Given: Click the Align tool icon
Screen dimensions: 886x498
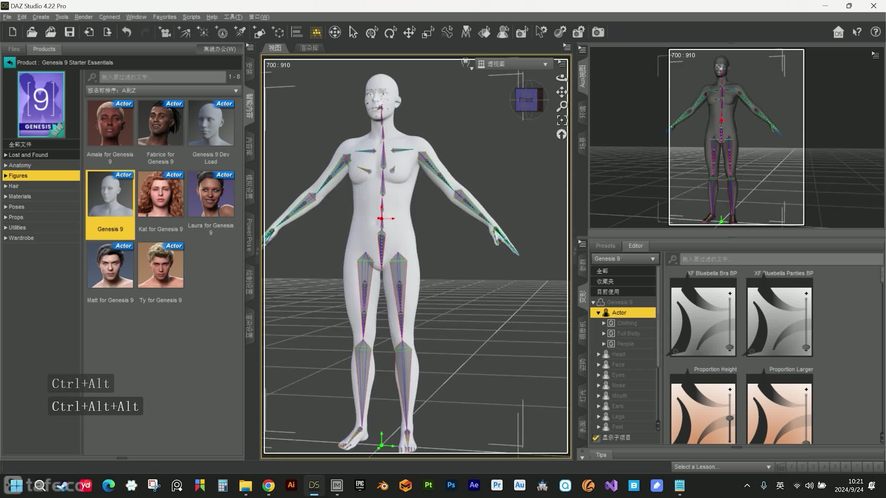Looking at the screenshot, I should 297,32.
